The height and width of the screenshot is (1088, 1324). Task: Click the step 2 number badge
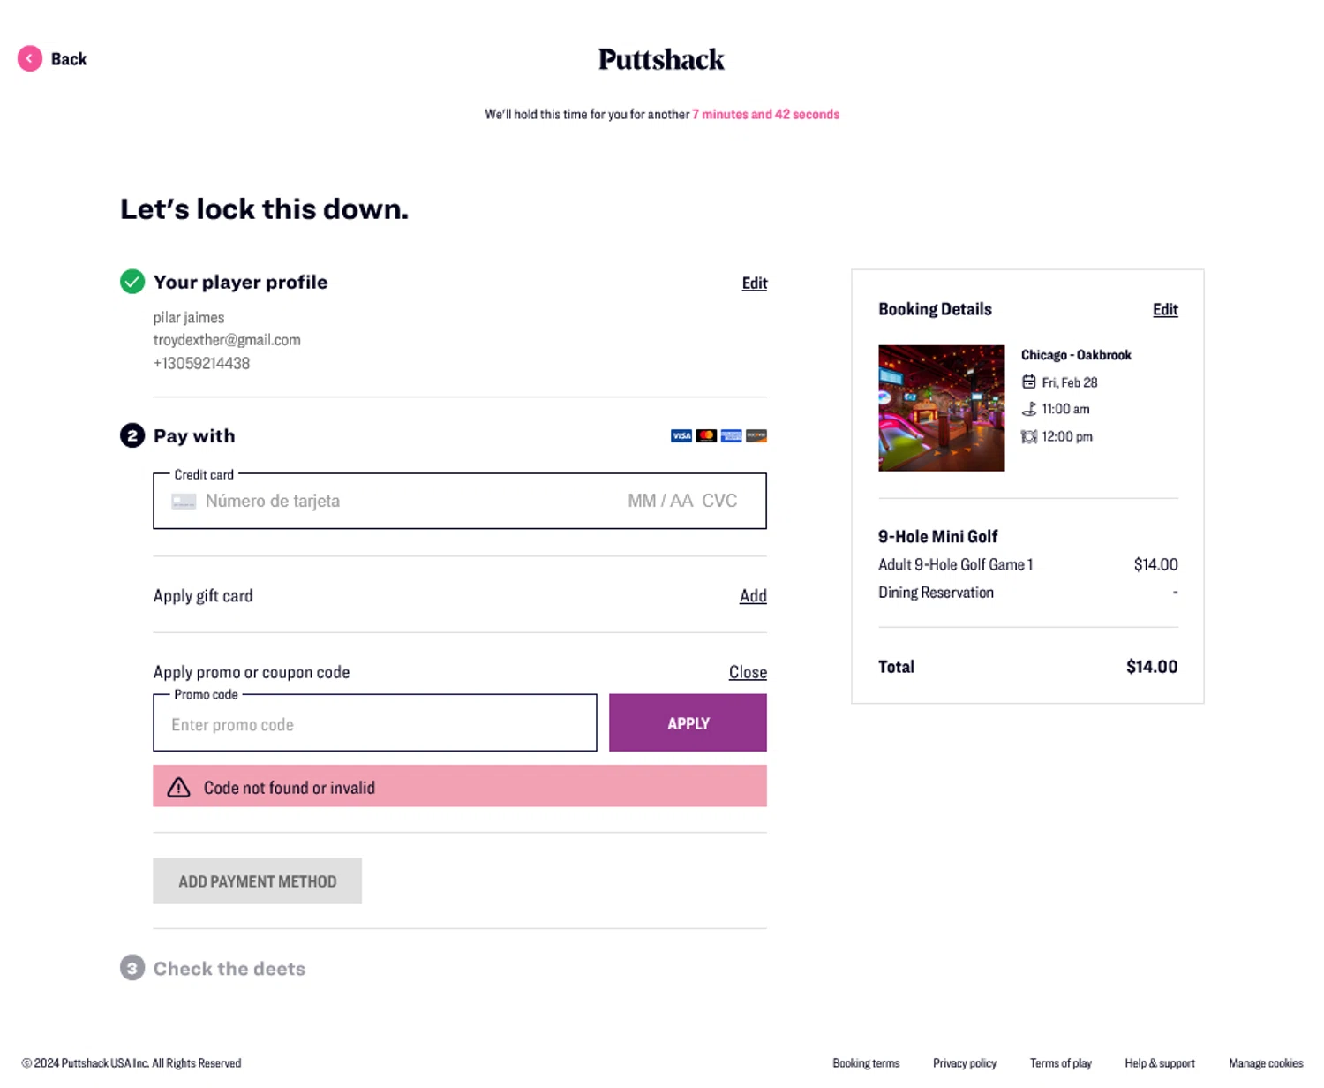(132, 435)
